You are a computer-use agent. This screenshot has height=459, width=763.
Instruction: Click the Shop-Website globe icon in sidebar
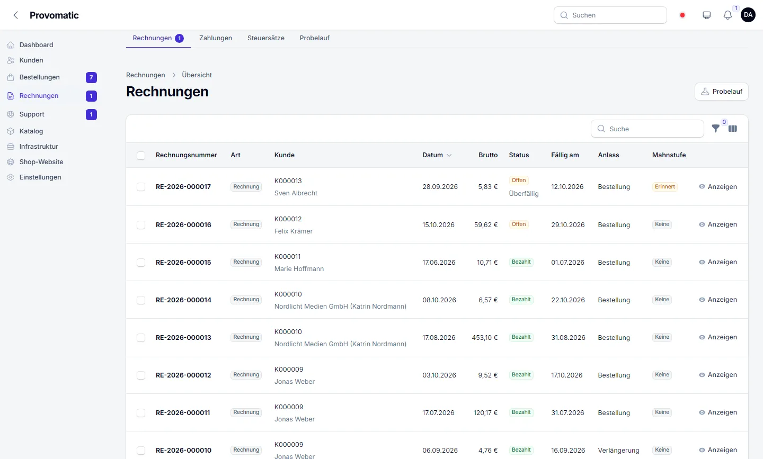pos(11,162)
